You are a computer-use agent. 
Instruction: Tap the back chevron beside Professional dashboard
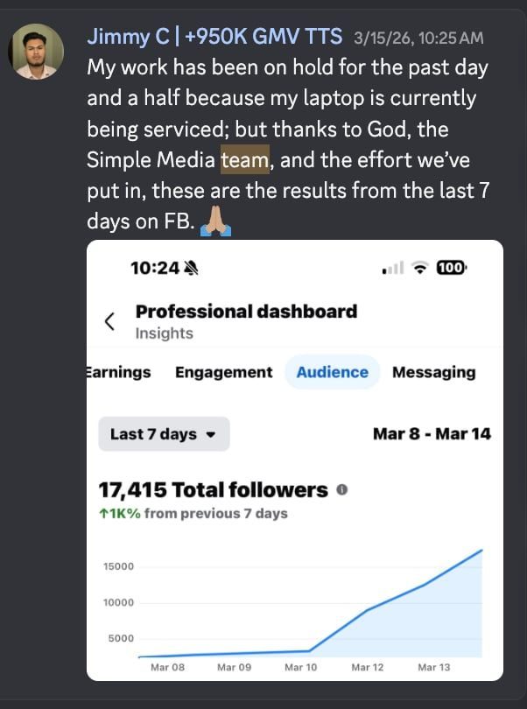click(109, 321)
